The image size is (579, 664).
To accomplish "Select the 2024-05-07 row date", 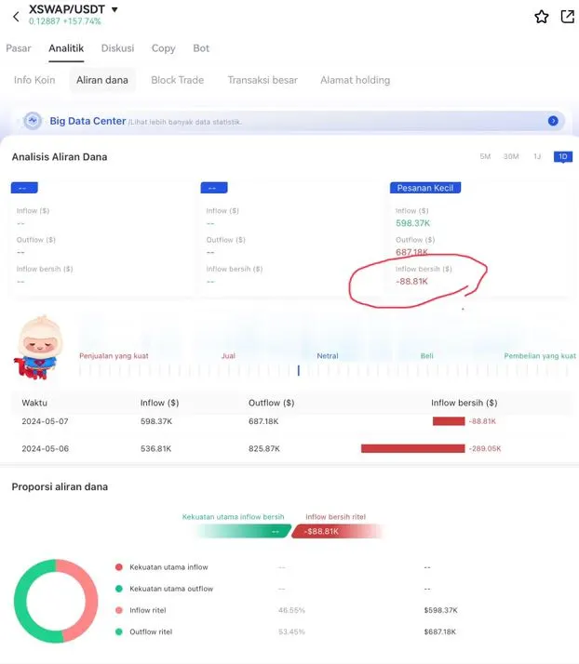I will pos(45,421).
